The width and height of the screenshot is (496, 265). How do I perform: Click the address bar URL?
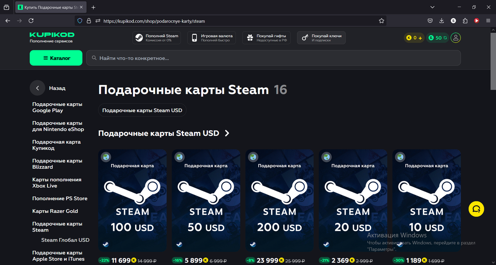pos(154,21)
